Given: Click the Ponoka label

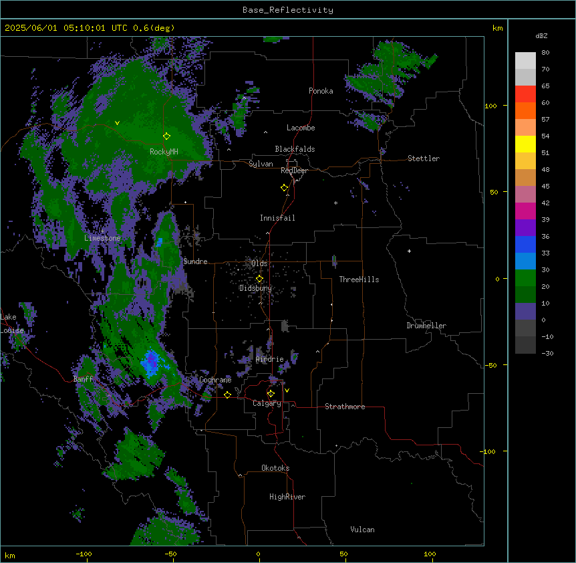Looking at the screenshot, I should pyautogui.click(x=321, y=91).
